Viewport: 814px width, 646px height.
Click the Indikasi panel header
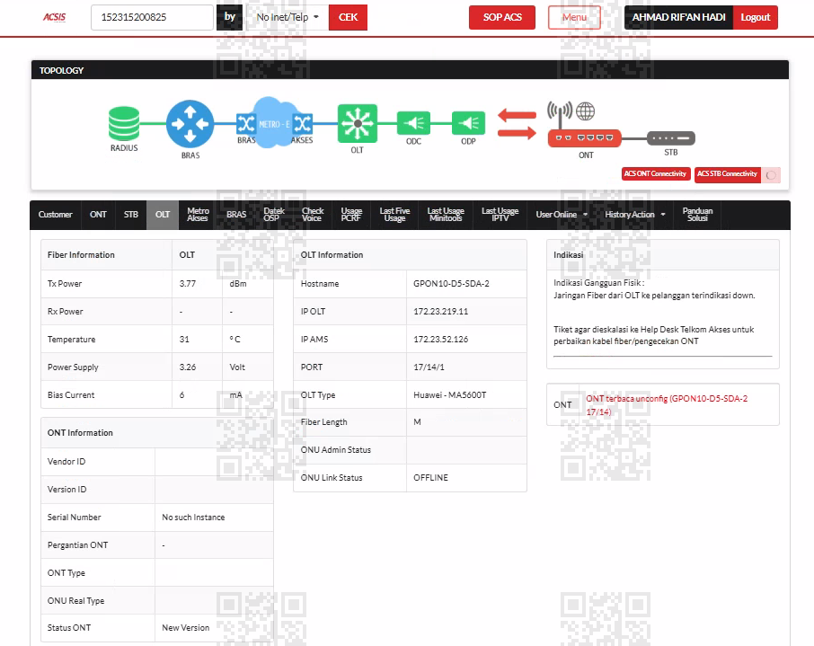click(x=663, y=255)
